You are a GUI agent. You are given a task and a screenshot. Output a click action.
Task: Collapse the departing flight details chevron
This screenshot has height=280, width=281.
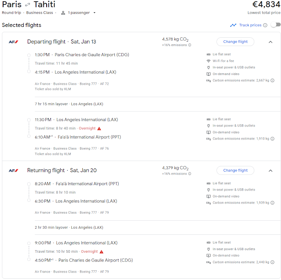[x=270, y=42]
